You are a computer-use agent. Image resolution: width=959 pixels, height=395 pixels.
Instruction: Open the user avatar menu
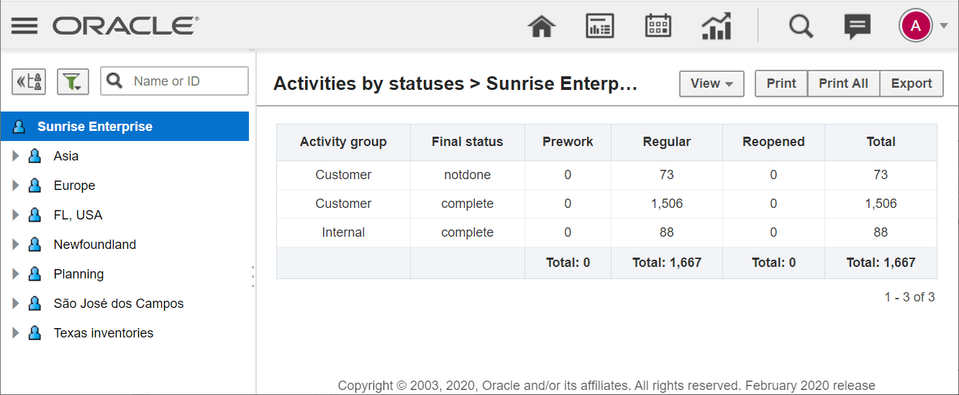[916, 27]
